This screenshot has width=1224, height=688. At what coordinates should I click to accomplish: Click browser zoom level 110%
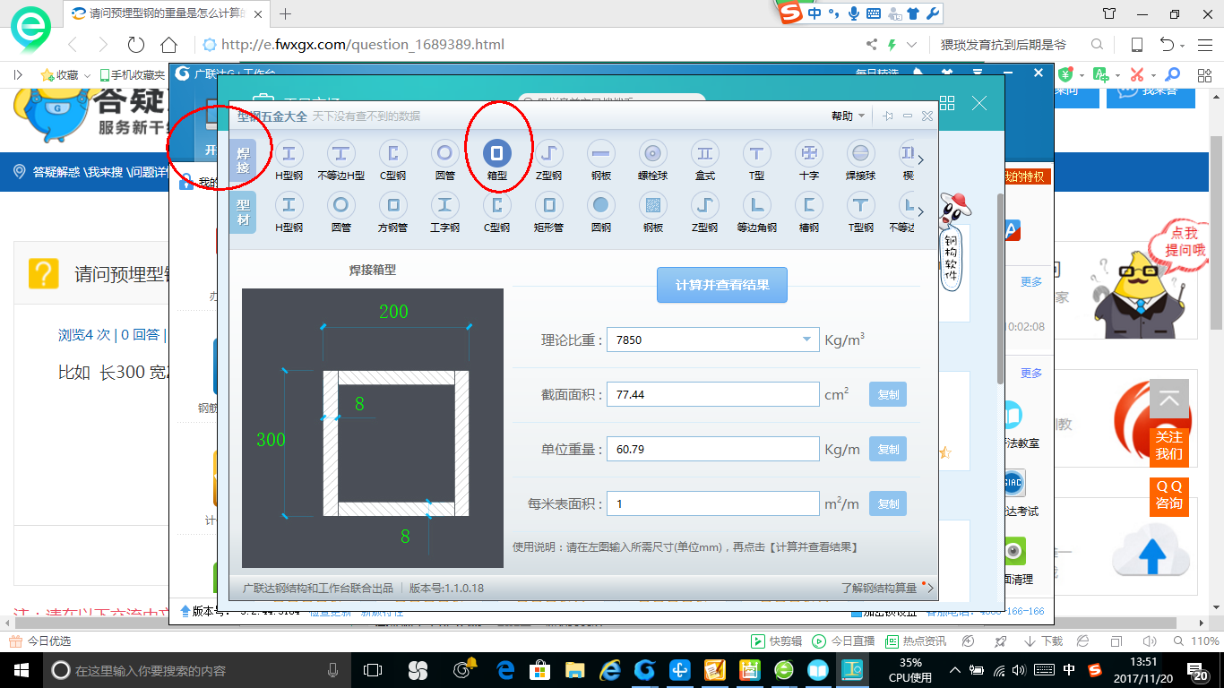1204,641
